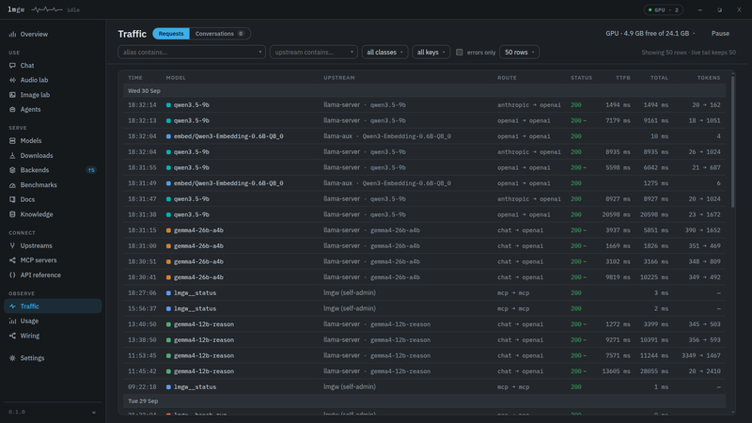
Task: Sort by the TOKENS column header
Action: tap(709, 78)
